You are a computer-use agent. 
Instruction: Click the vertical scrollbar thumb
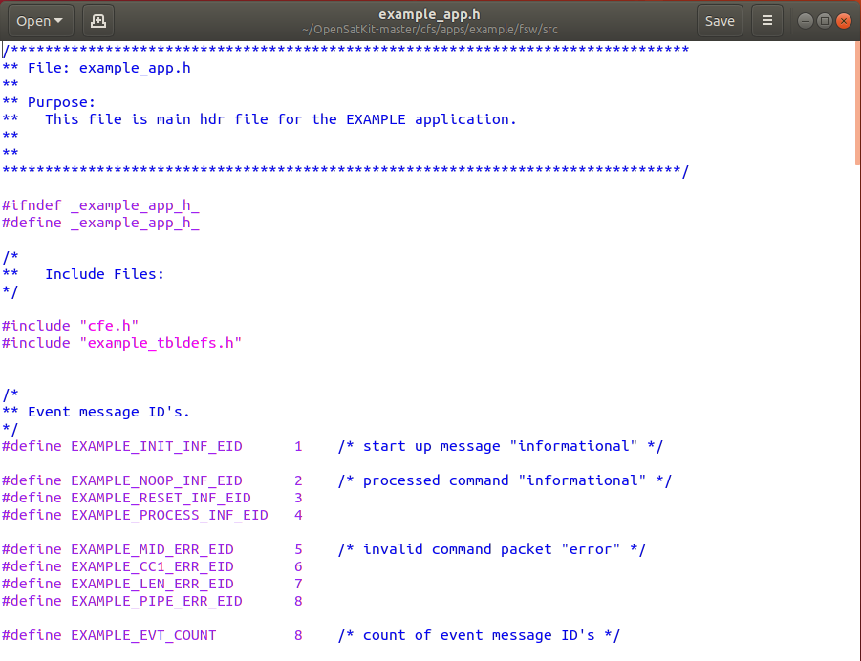pyautogui.click(x=858, y=103)
